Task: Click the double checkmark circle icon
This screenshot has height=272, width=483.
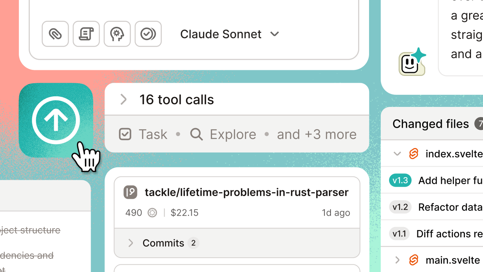Action: [x=148, y=34]
